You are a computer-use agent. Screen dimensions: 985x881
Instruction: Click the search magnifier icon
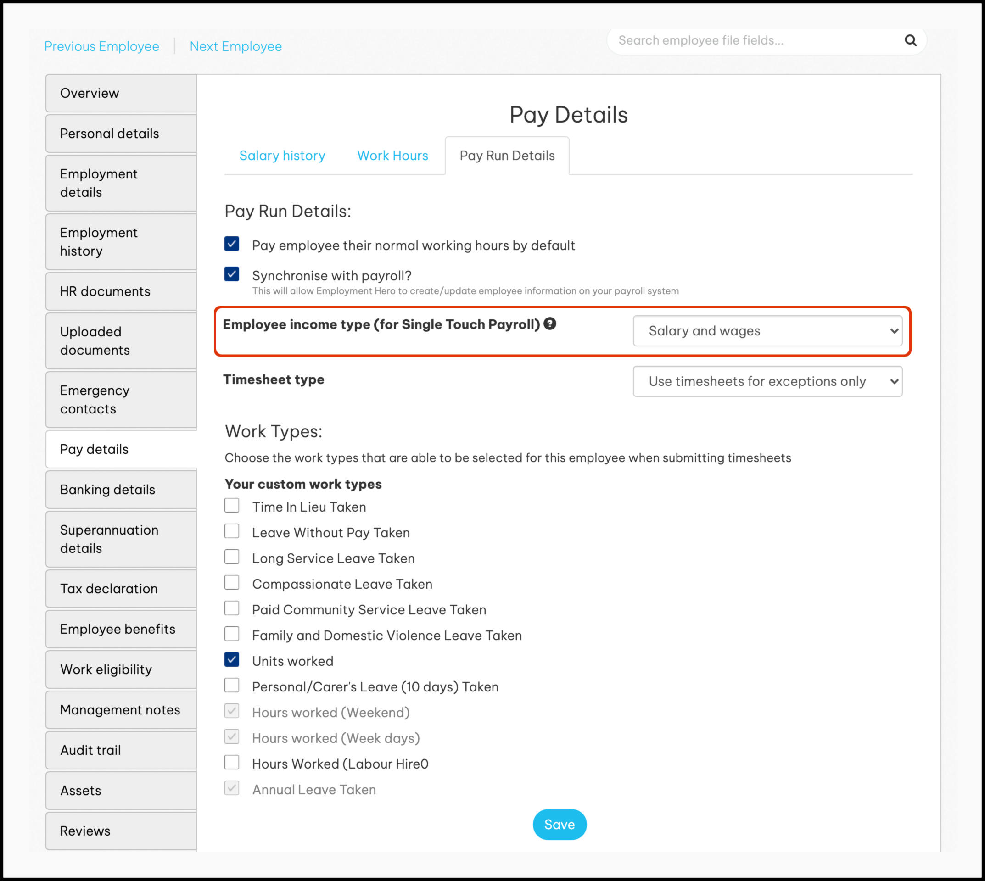tap(910, 41)
